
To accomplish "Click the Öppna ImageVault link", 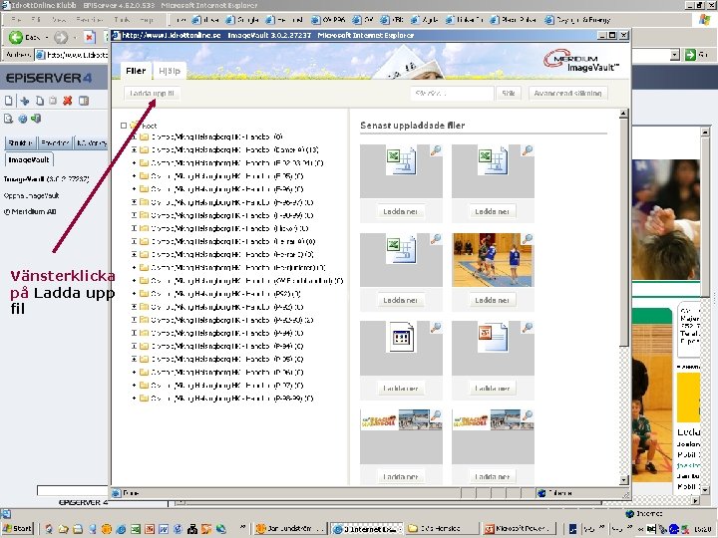I will tap(31, 196).
